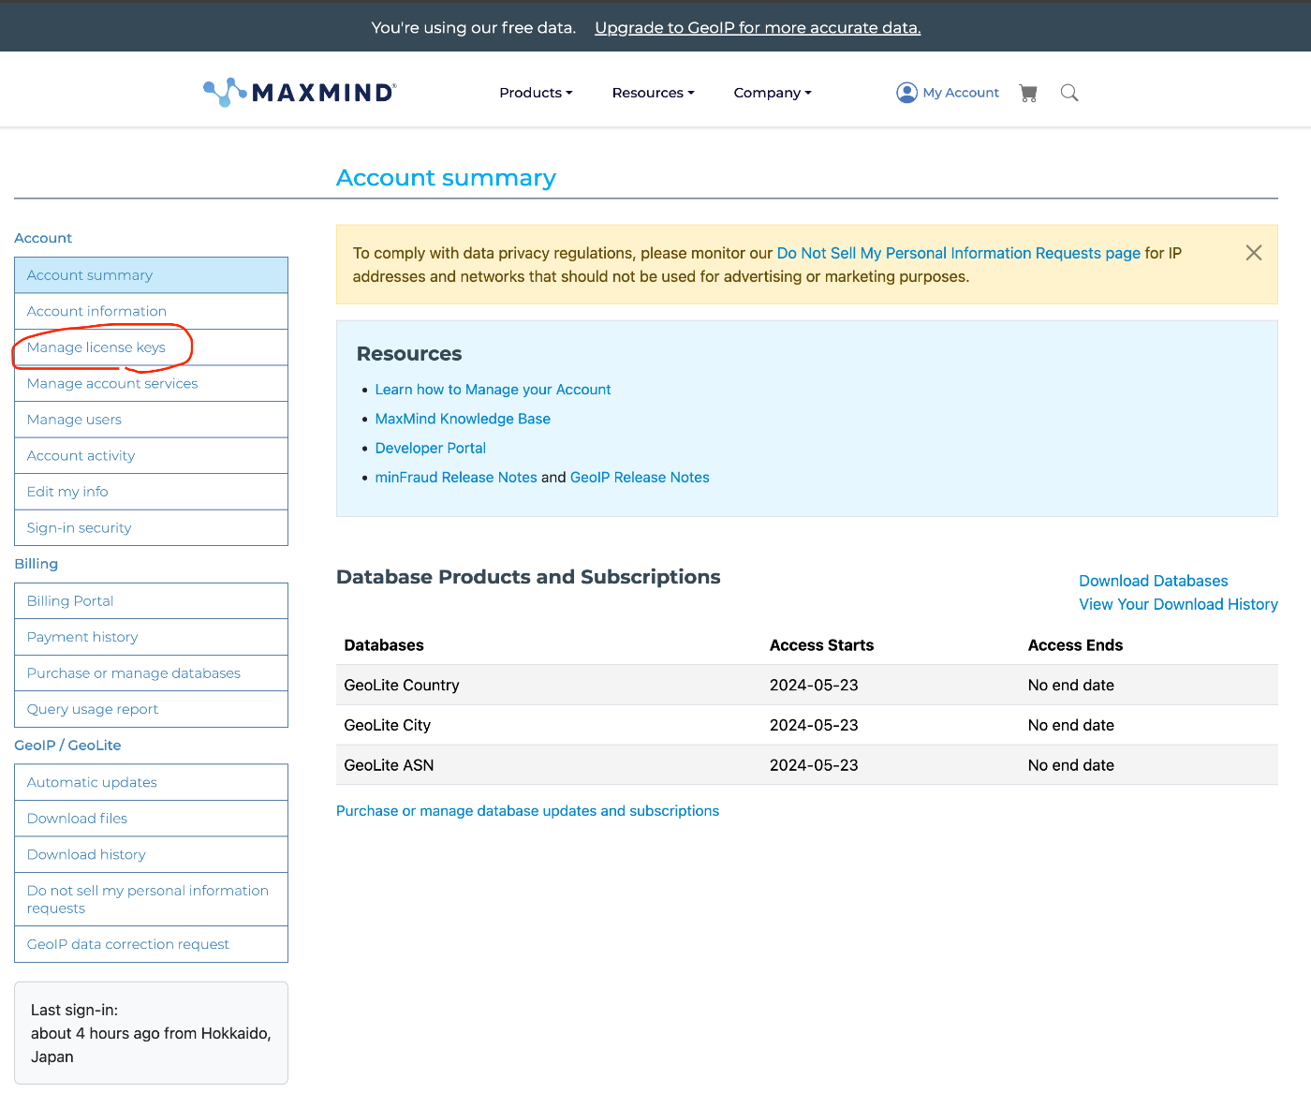Open MaxMind Knowledge Base link
The width and height of the screenshot is (1311, 1108).
[x=463, y=419]
